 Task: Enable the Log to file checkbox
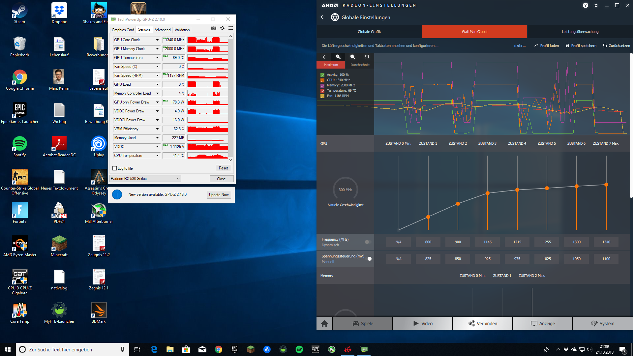(x=115, y=168)
